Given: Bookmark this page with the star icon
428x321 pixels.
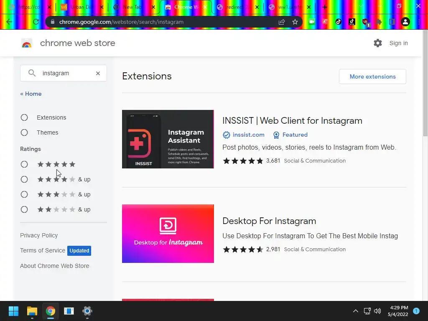Looking at the screenshot, I should tap(295, 22).
